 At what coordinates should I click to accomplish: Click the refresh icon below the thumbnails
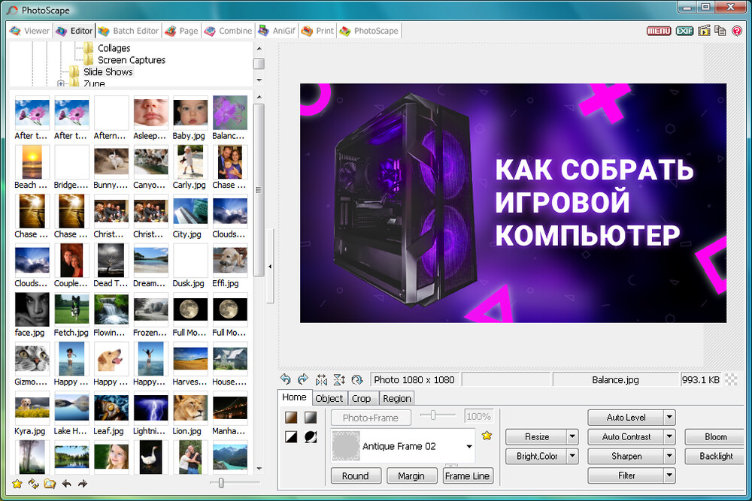click(33, 484)
